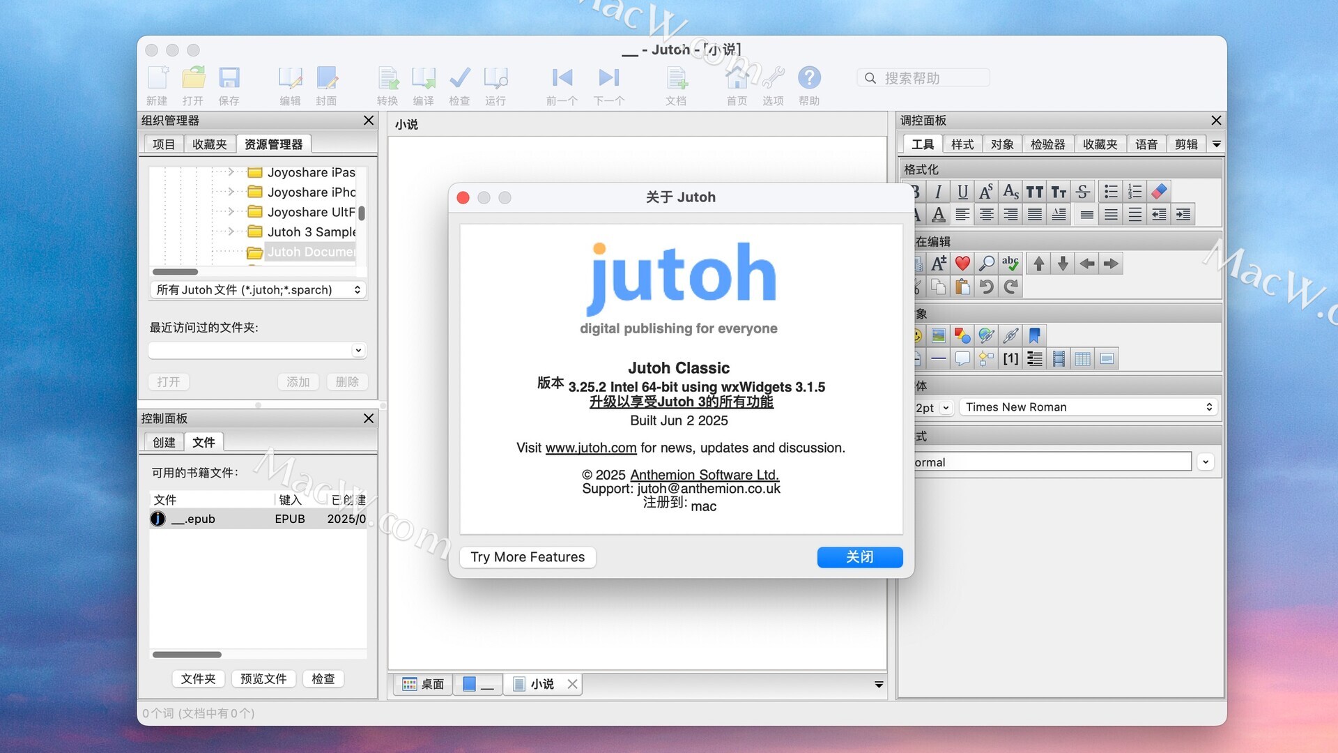The image size is (1338, 753).
Task: Insert a bookmark with the blue ribbon icon
Action: point(1034,336)
